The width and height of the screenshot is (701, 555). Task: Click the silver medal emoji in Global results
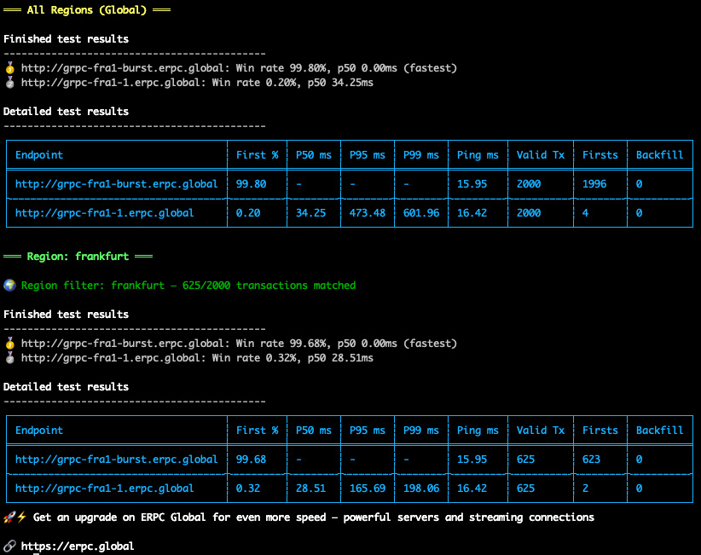10,82
